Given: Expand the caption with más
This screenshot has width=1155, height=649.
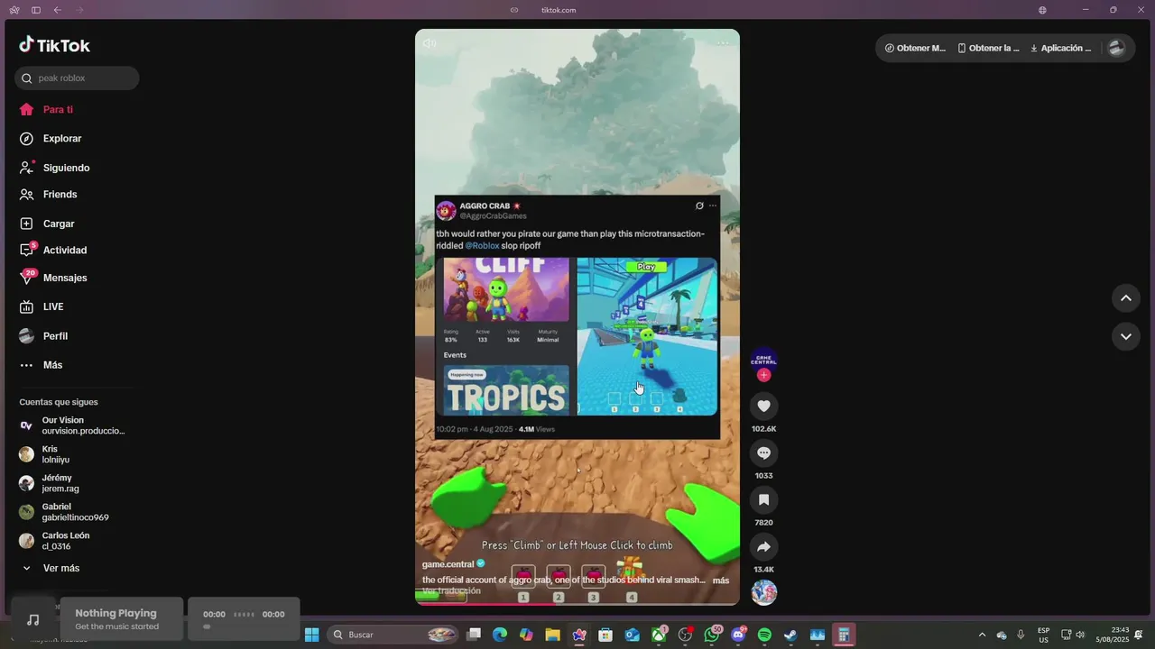Looking at the screenshot, I should coord(721,580).
